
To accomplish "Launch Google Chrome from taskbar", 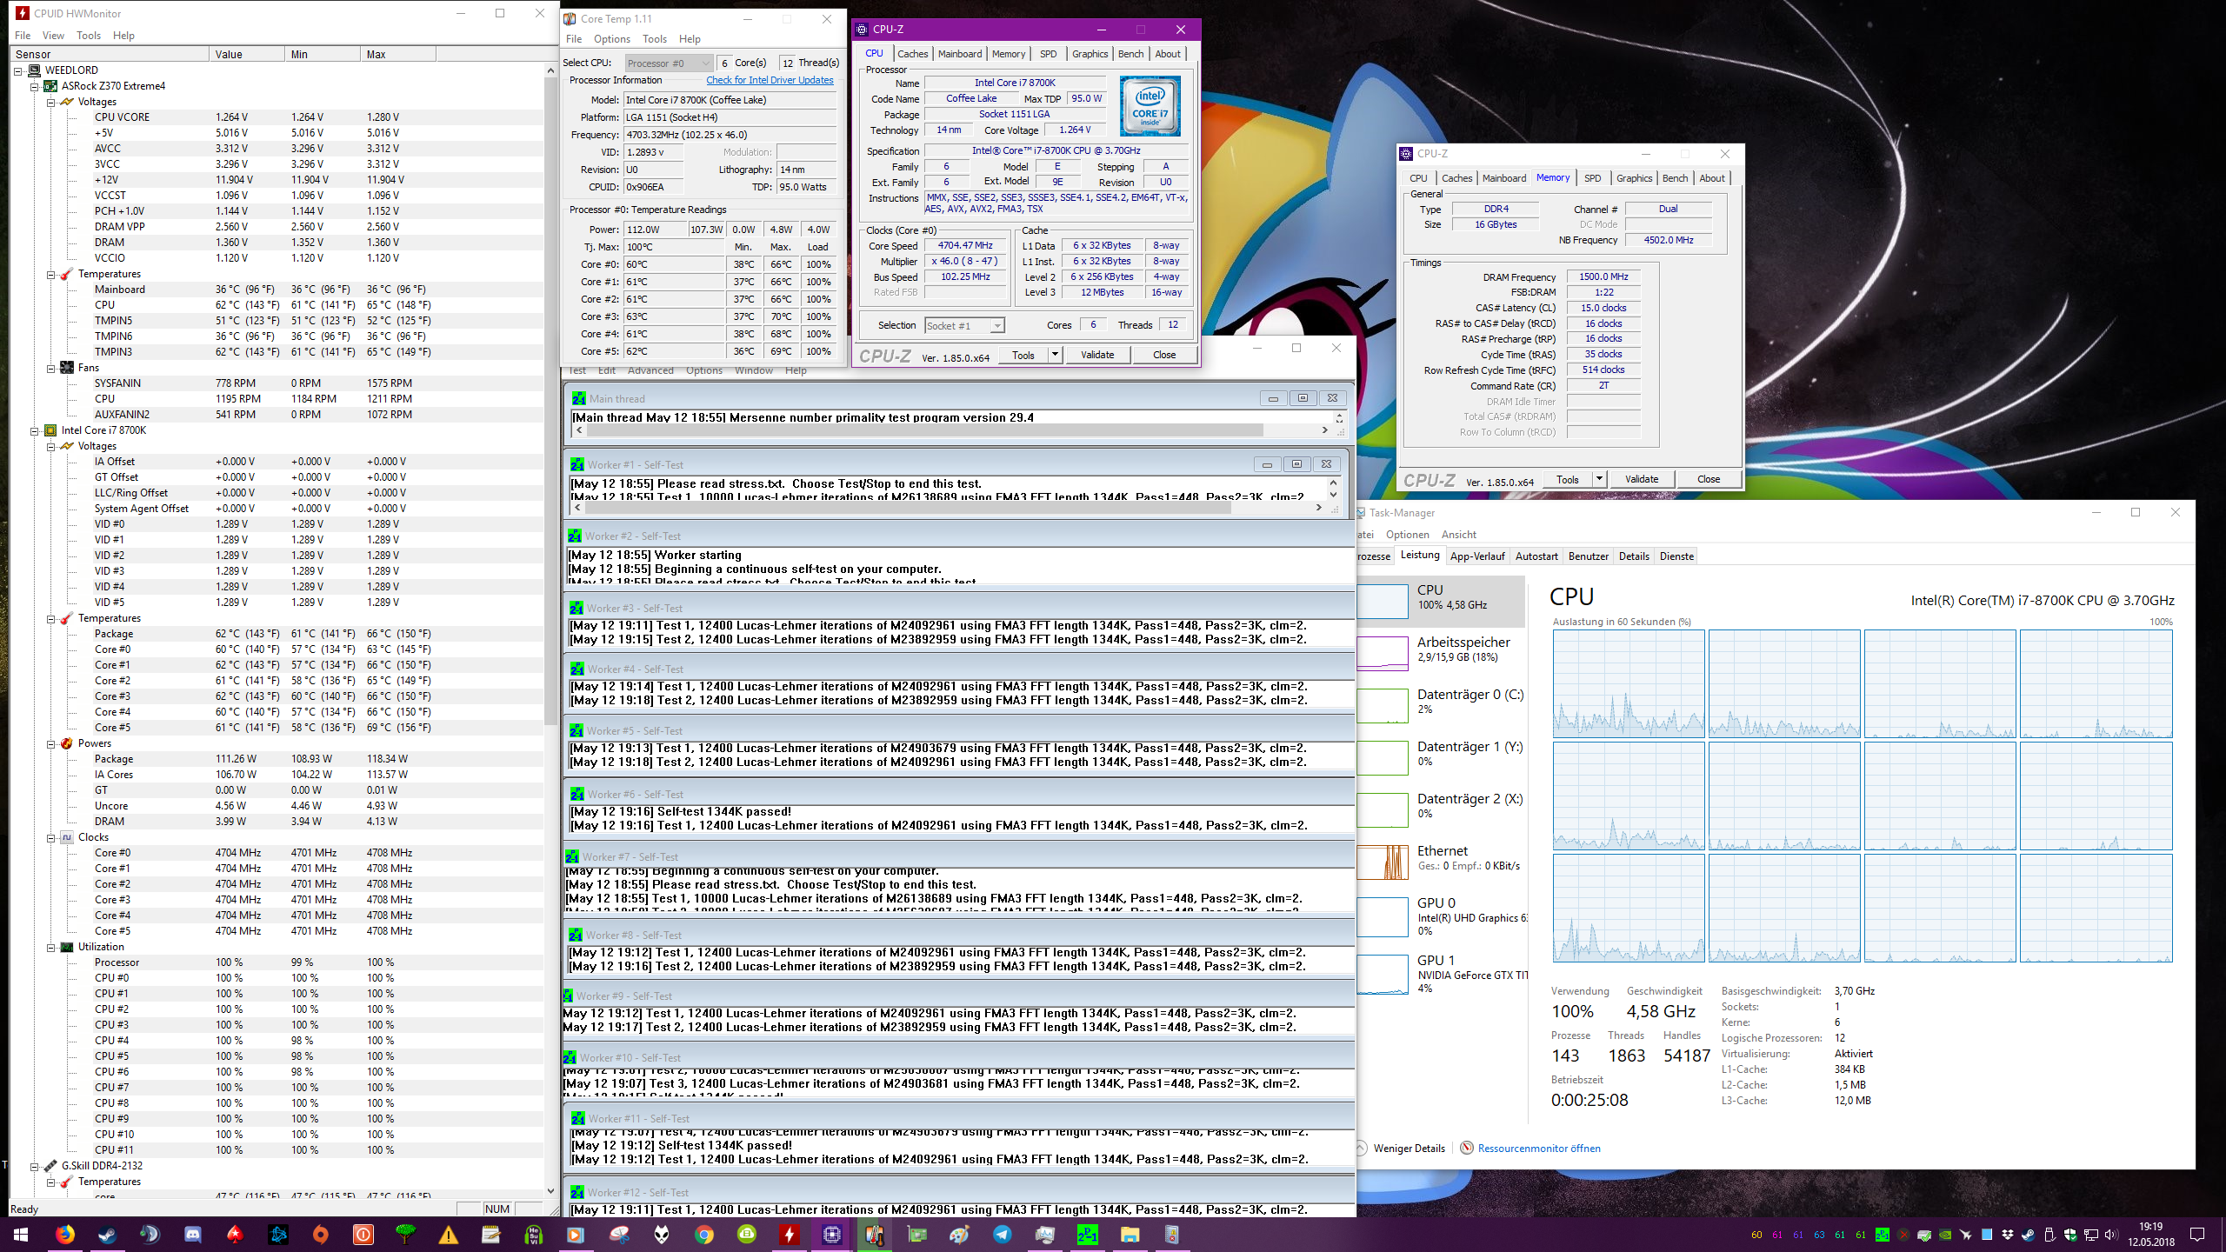I will point(704,1235).
